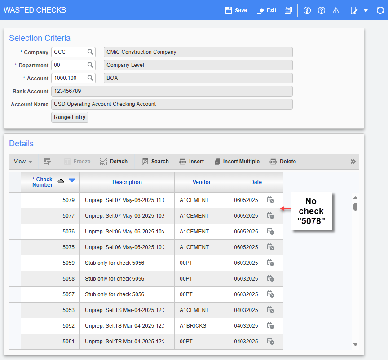Image resolution: width=388 pixels, height=360 pixels.
Task: Expand the toolbar overflow chevrons
Action: [x=353, y=162]
